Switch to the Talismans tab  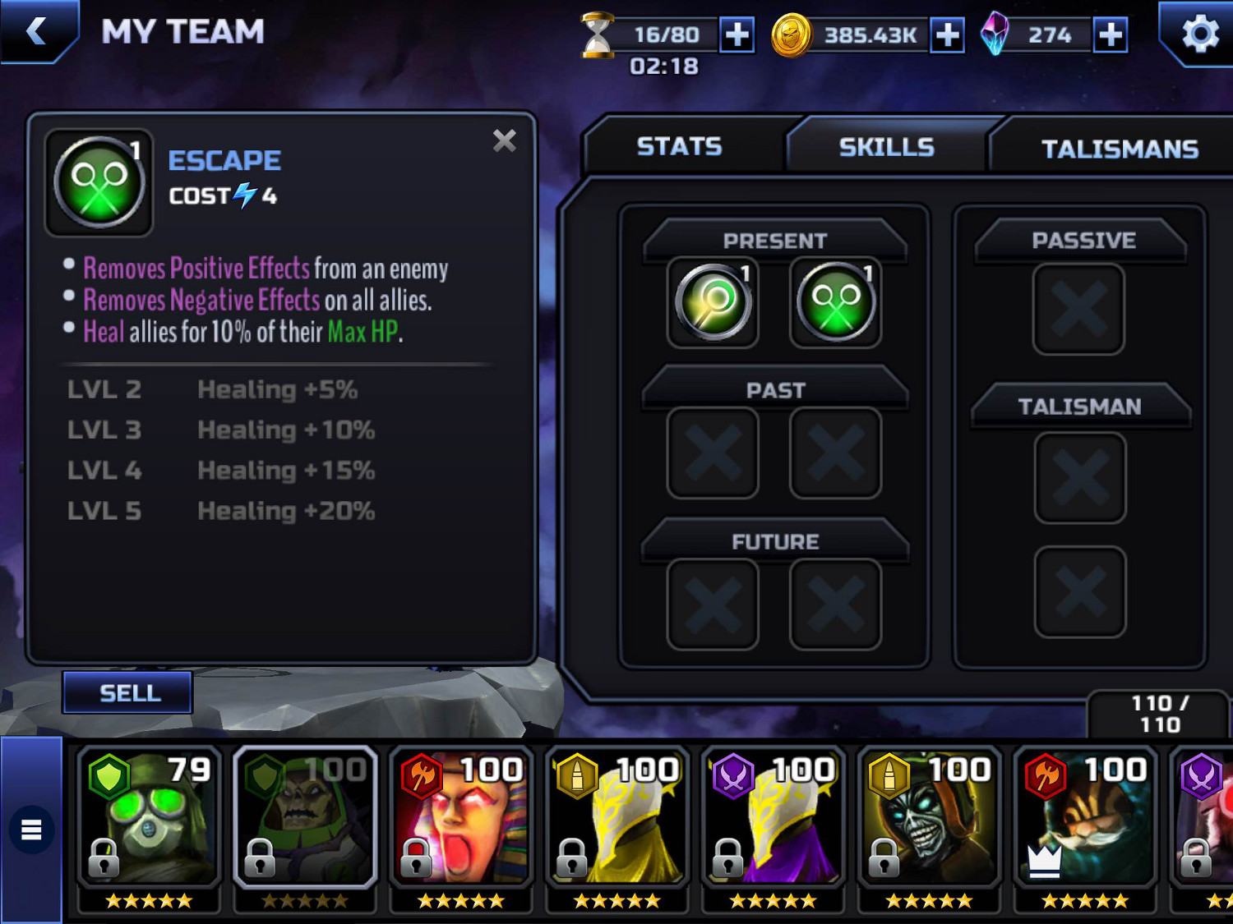pos(1120,149)
